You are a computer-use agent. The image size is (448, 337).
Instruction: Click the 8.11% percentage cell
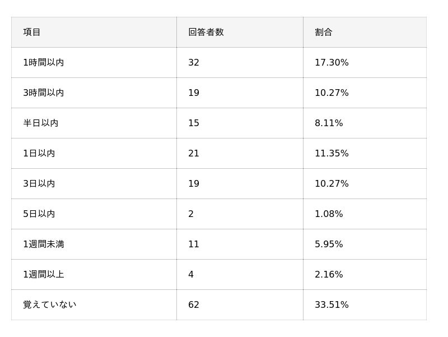click(329, 123)
